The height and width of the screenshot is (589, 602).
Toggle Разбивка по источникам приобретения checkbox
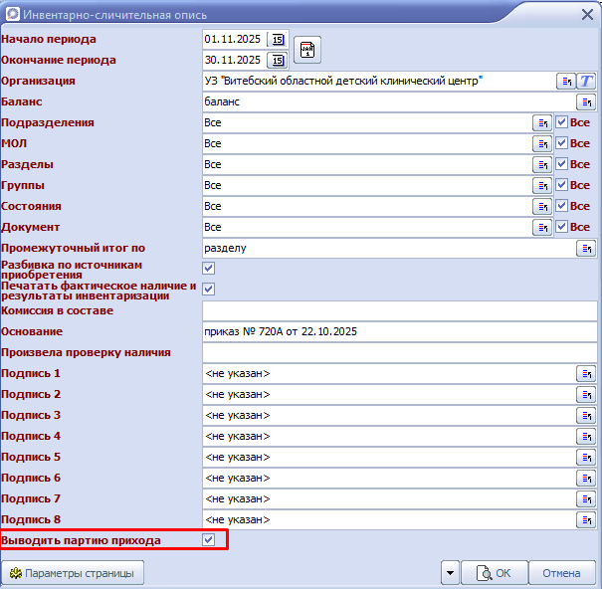click(x=209, y=269)
